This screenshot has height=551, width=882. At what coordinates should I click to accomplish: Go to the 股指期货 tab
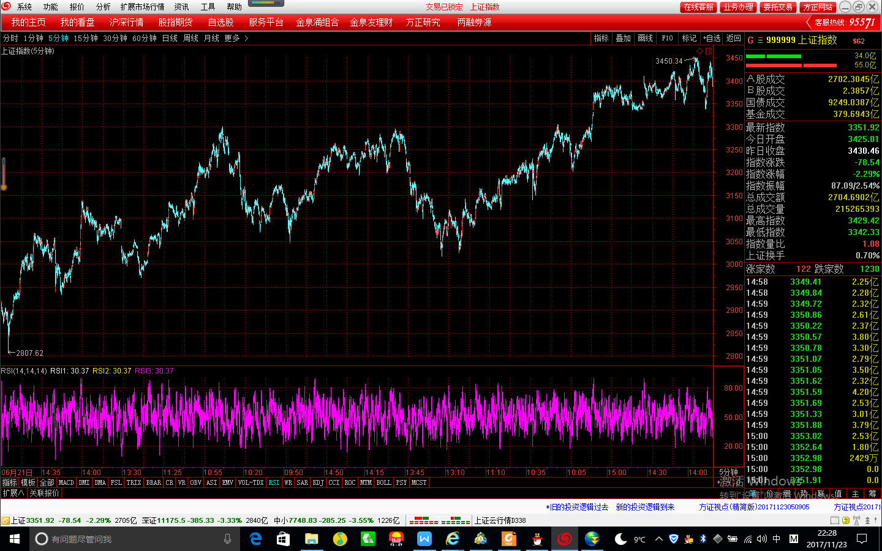click(x=175, y=22)
